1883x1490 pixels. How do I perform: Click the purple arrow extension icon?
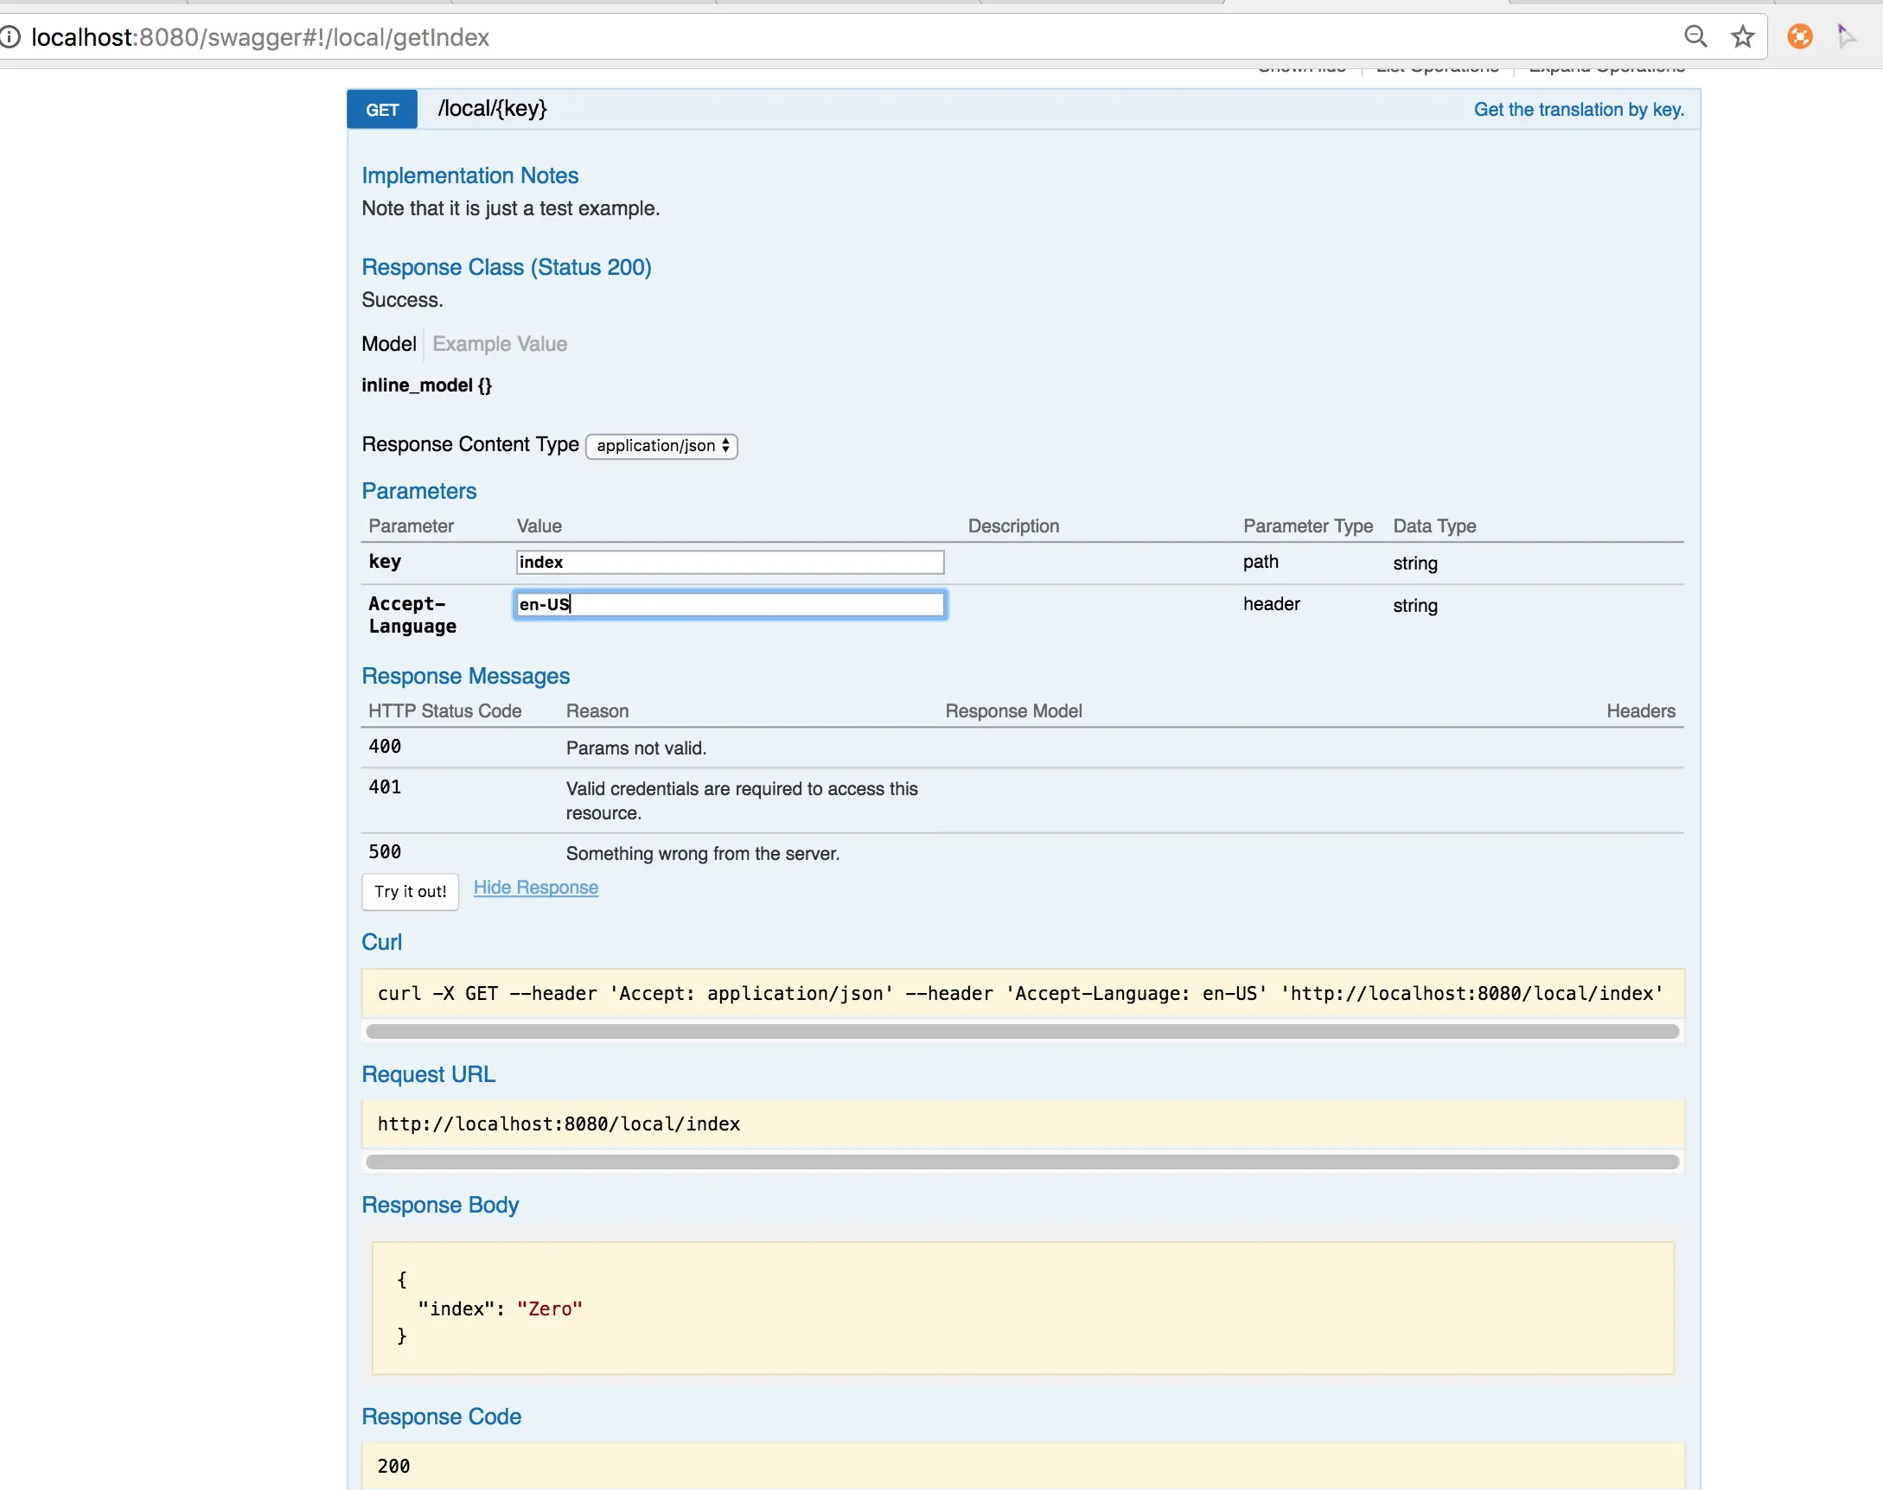1846,36
